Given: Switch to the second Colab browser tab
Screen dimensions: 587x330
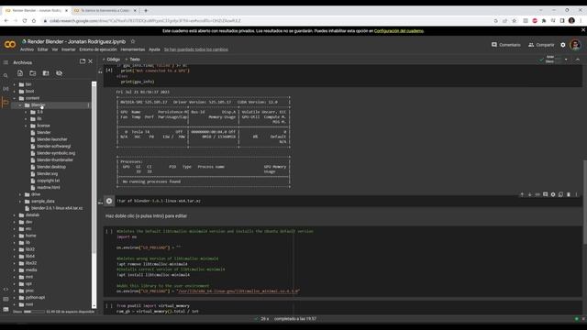Looking at the screenshot, I should [105, 10].
